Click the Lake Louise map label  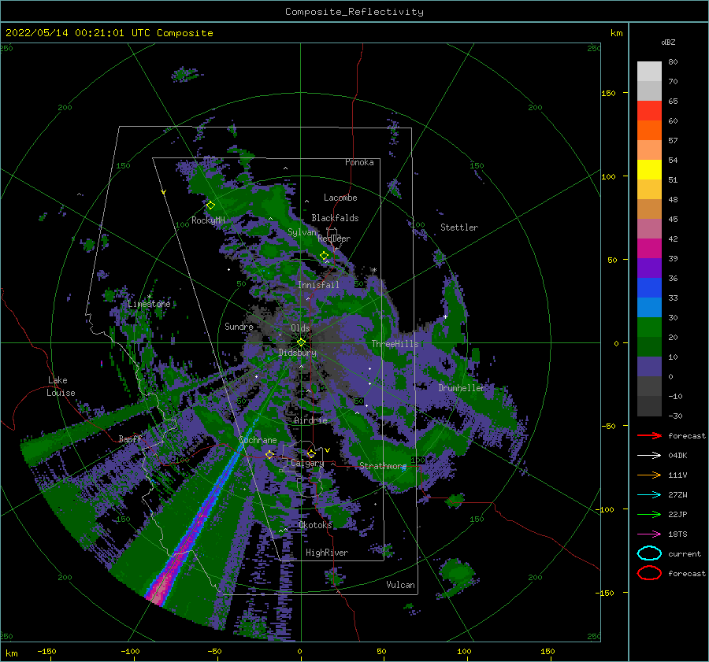(x=61, y=386)
